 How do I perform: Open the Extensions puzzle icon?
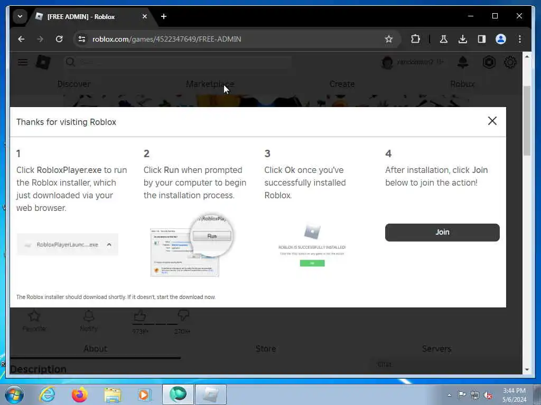(x=415, y=39)
